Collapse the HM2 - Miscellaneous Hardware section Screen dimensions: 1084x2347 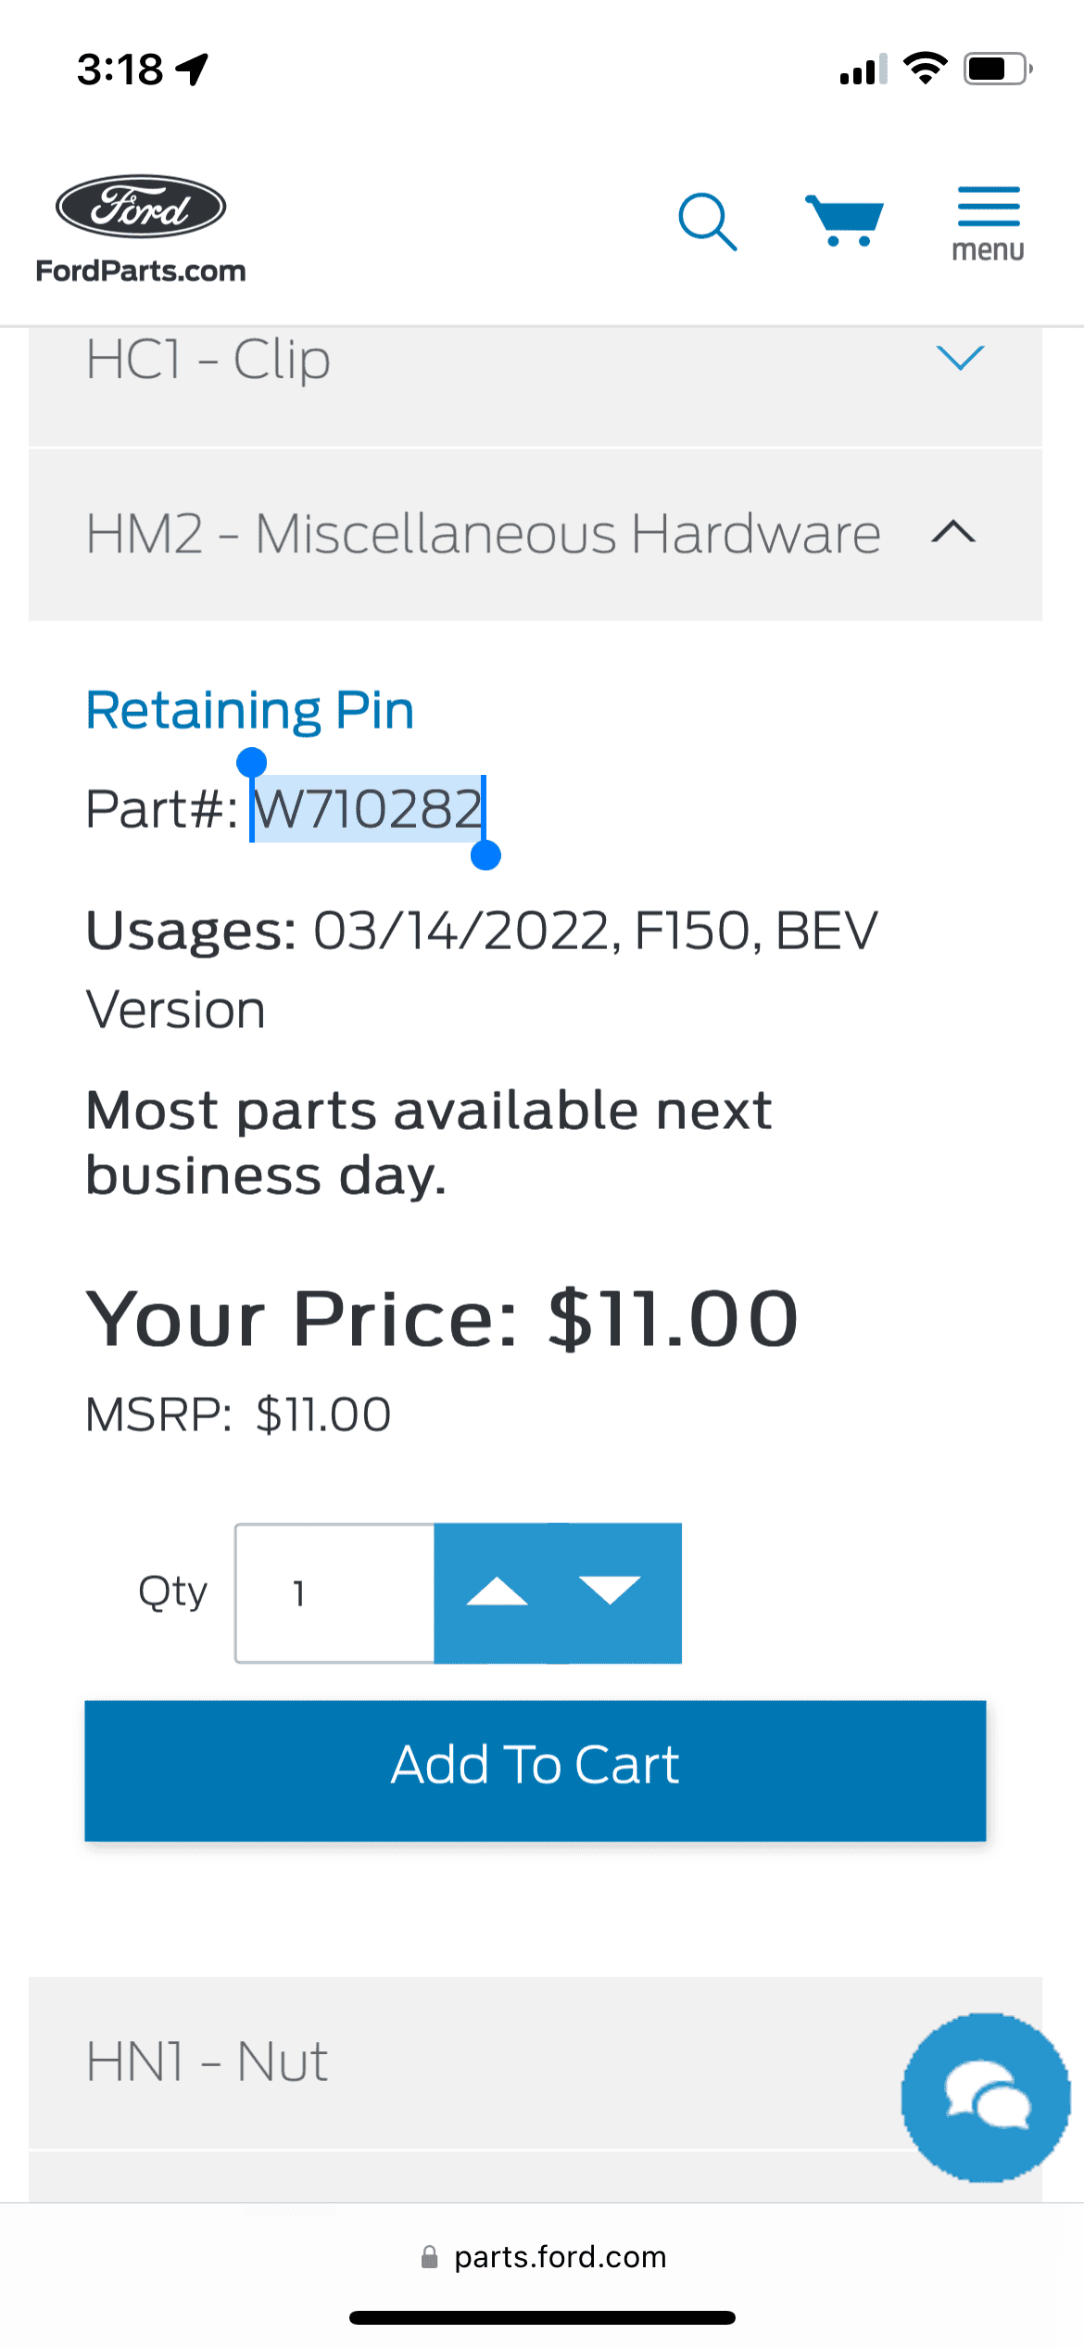[x=953, y=533]
